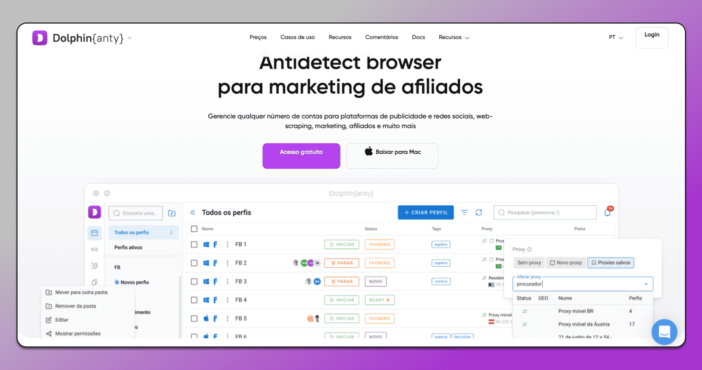Tick the checkbox for FB 1
The width and height of the screenshot is (702, 370).
click(x=194, y=244)
